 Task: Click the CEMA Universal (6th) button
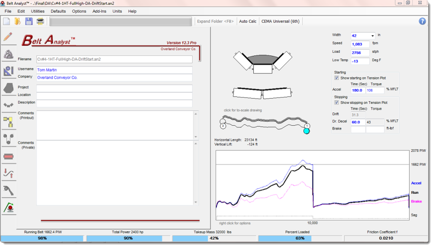coord(280,21)
